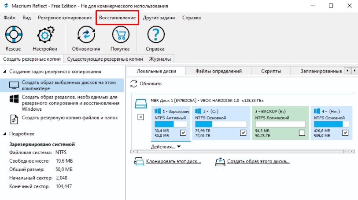Click usage bar of partition 1 Зарезервировано

tap(171, 124)
